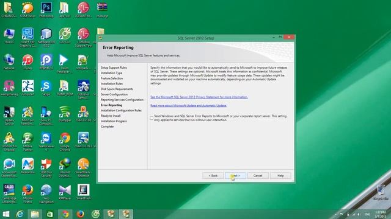Select the Apowersoft Screen Recorder icon
Screen dimensions: 391x219
pyautogui.click(x=9, y=168)
